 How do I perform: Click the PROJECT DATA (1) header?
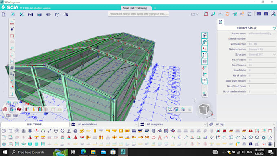pyautogui.click(x=247, y=28)
